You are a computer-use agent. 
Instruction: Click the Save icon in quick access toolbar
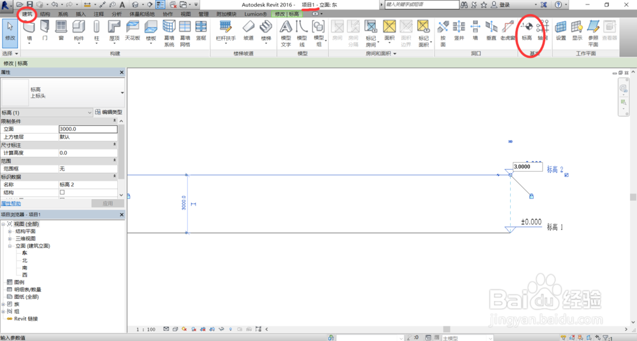tap(30, 4)
